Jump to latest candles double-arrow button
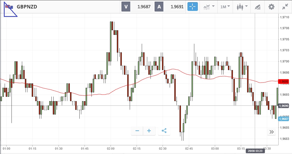Viewport: 292px width, 154px height. (x=271, y=132)
